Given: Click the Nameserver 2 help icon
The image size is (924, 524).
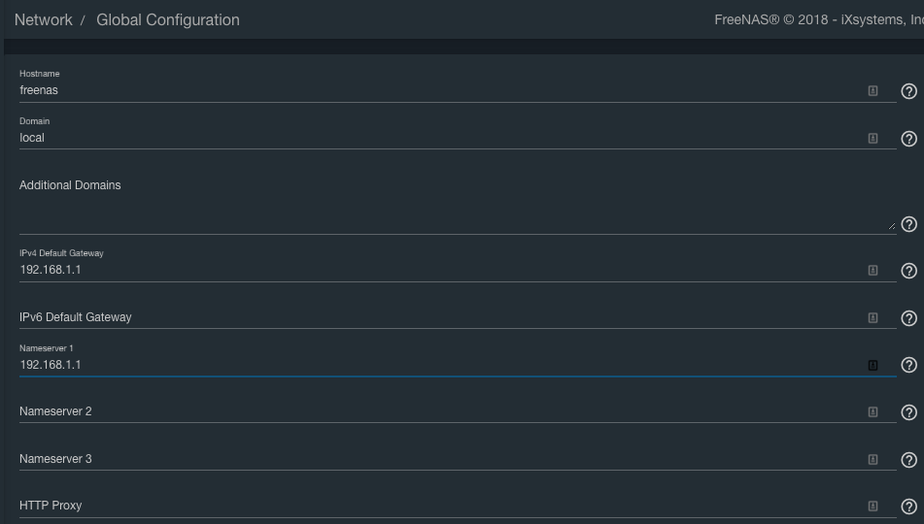Looking at the screenshot, I should coord(909,412).
